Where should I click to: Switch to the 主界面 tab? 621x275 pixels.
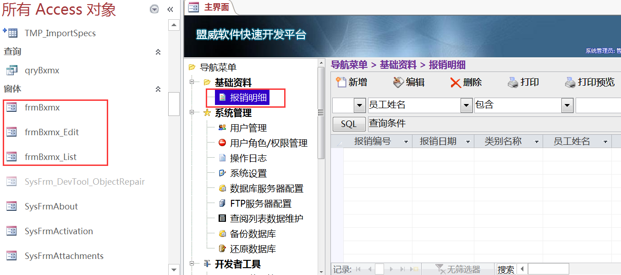[210, 7]
